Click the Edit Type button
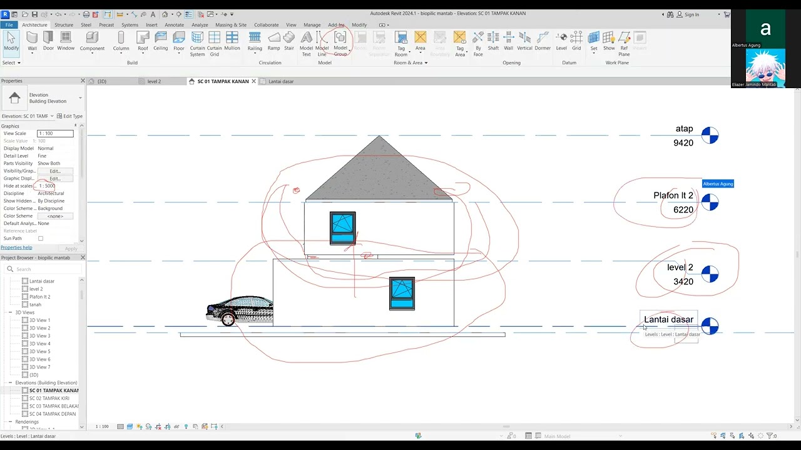Screen dimensions: 801x450 click(x=69, y=116)
